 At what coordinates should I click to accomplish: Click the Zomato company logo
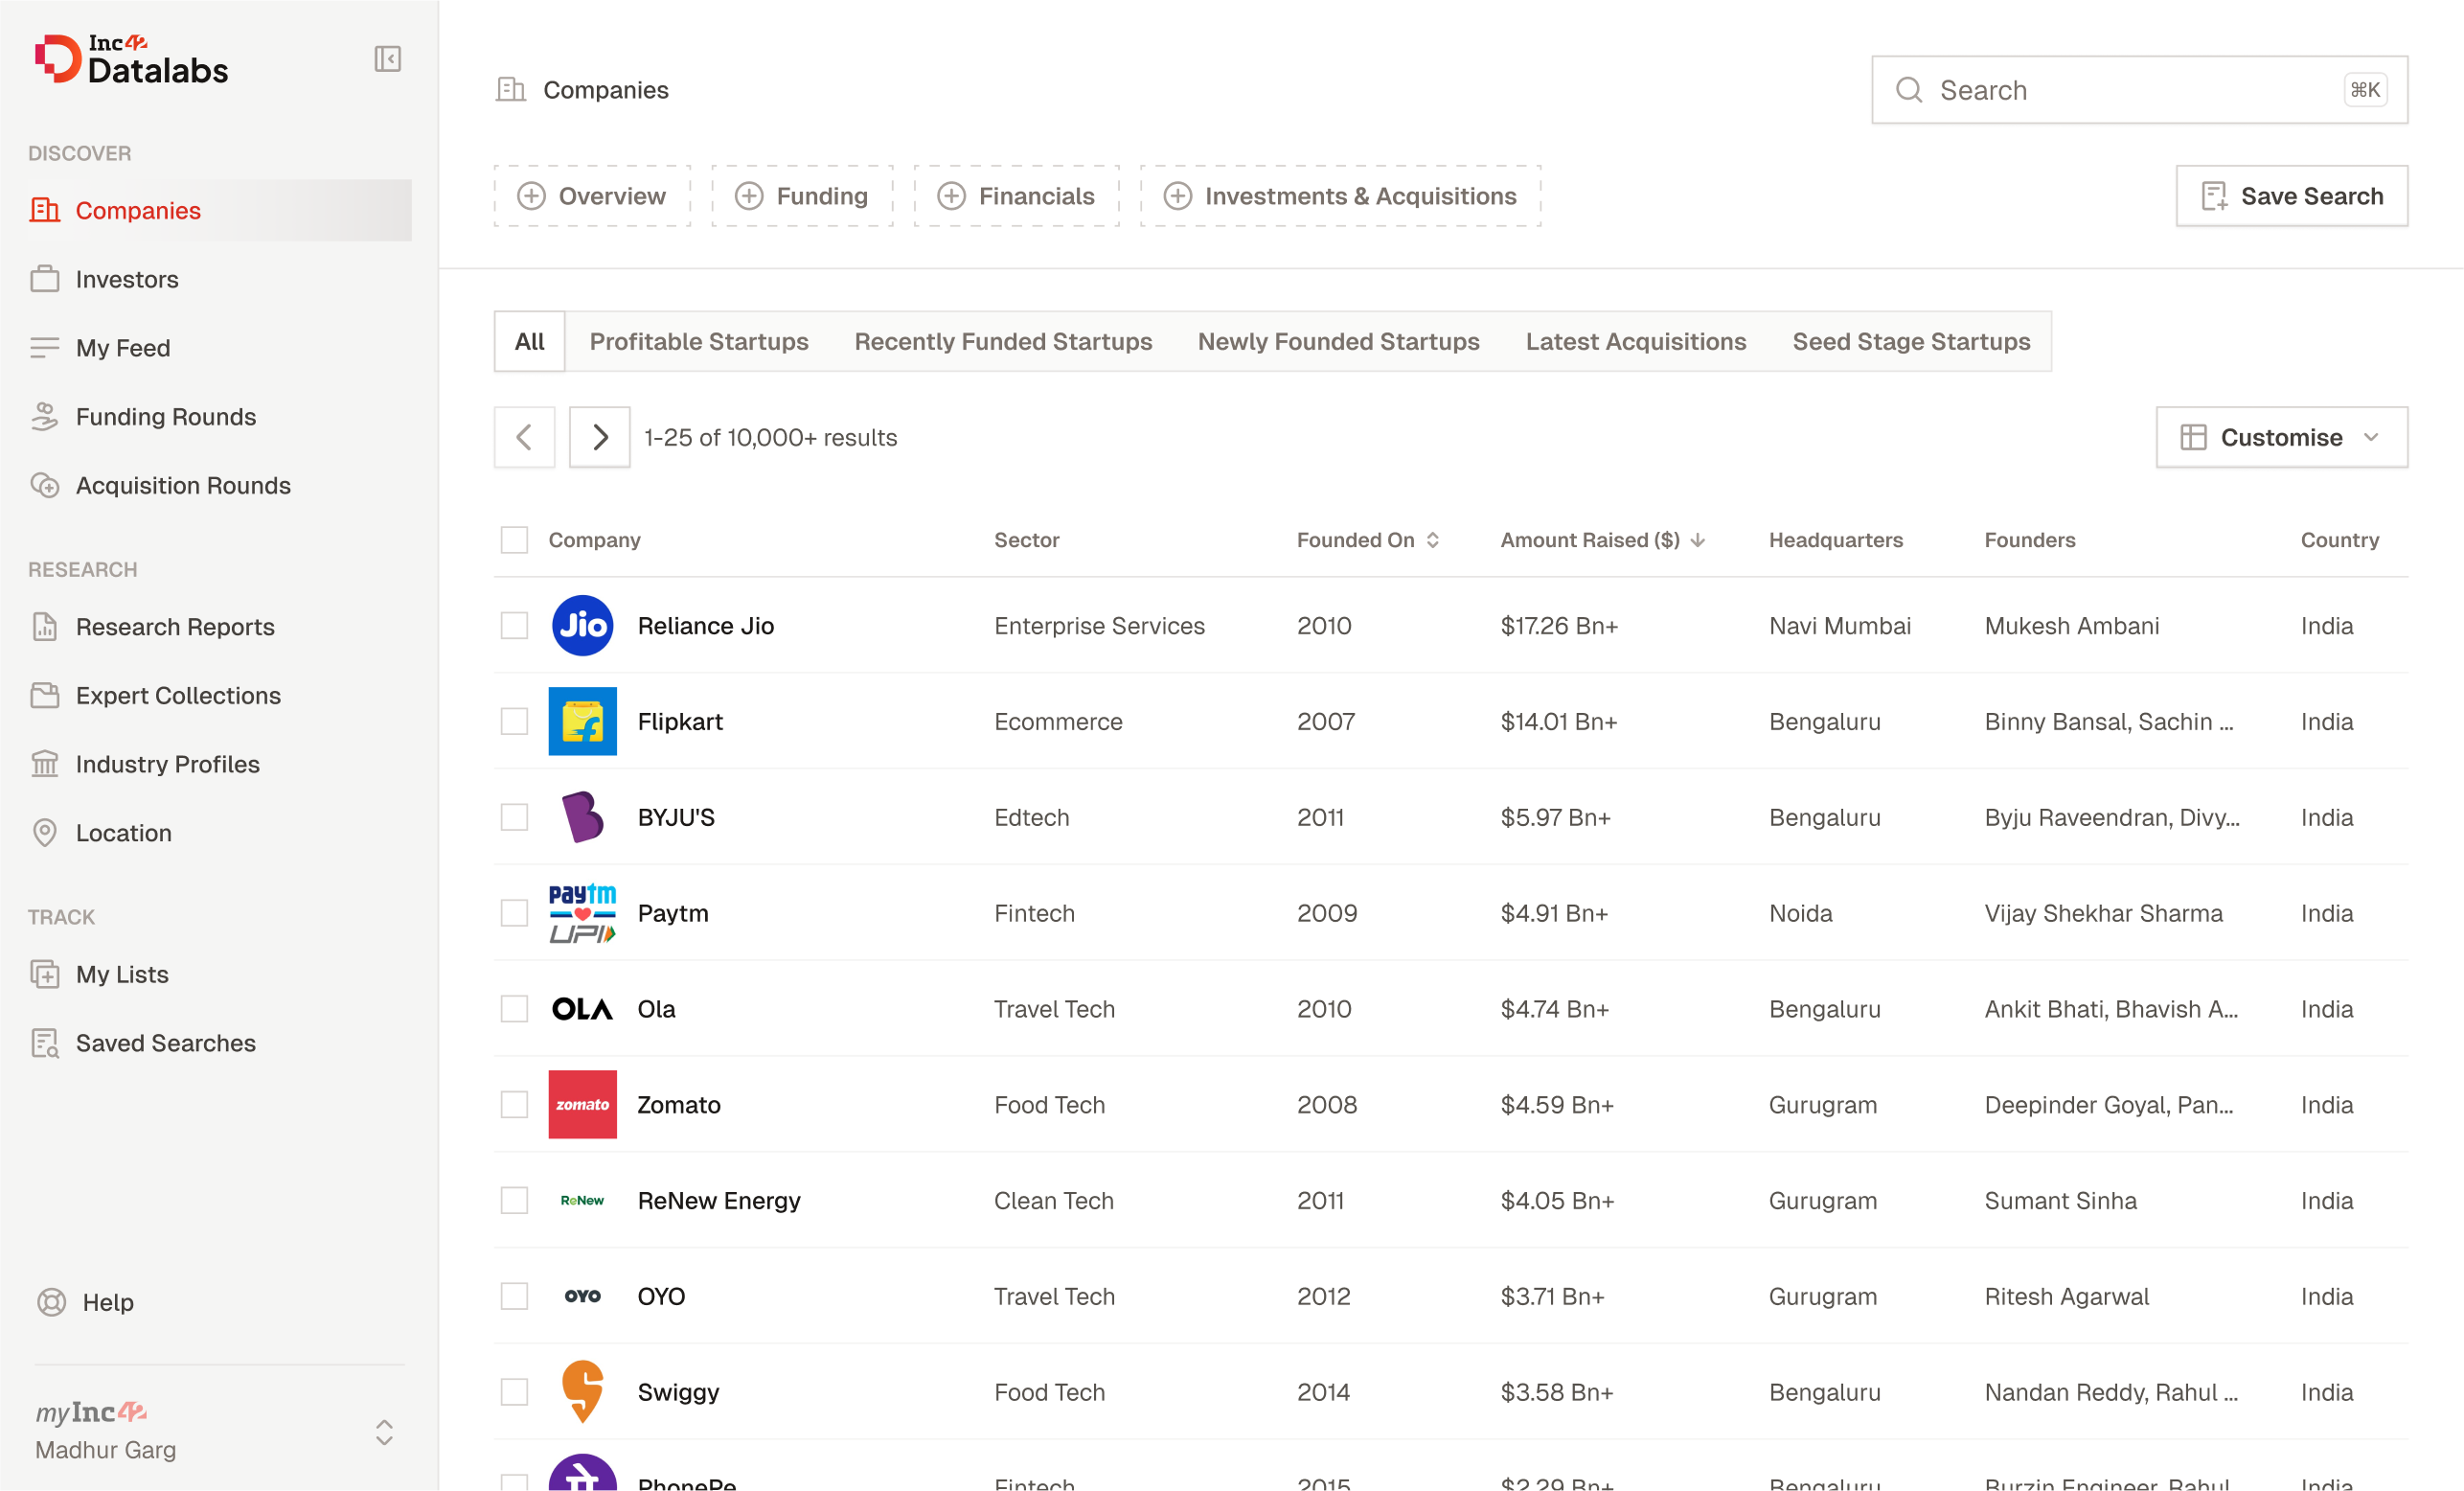coord(582,1105)
